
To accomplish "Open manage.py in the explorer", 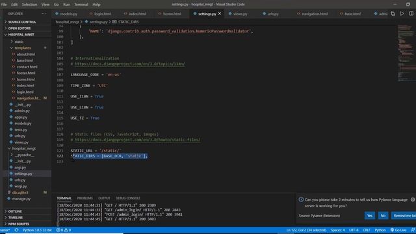I will pyautogui.click(x=21, y=199).
